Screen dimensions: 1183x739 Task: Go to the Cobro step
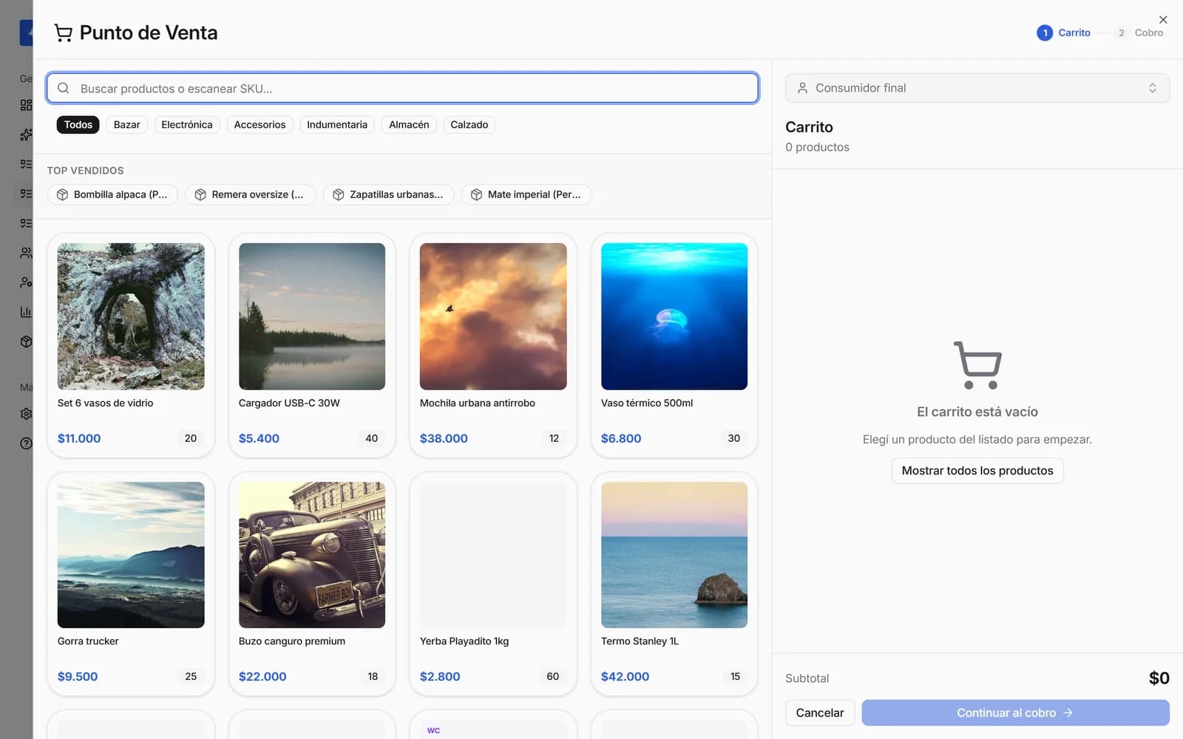coord(1140,33)
